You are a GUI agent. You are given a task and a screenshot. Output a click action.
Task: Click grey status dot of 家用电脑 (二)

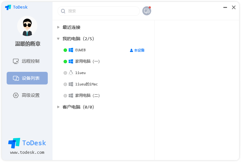point(65,96)
